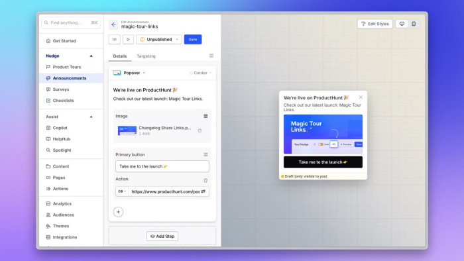Click the Themes paint icon
This screenshot has width=464, height=261.
point(48,226)
